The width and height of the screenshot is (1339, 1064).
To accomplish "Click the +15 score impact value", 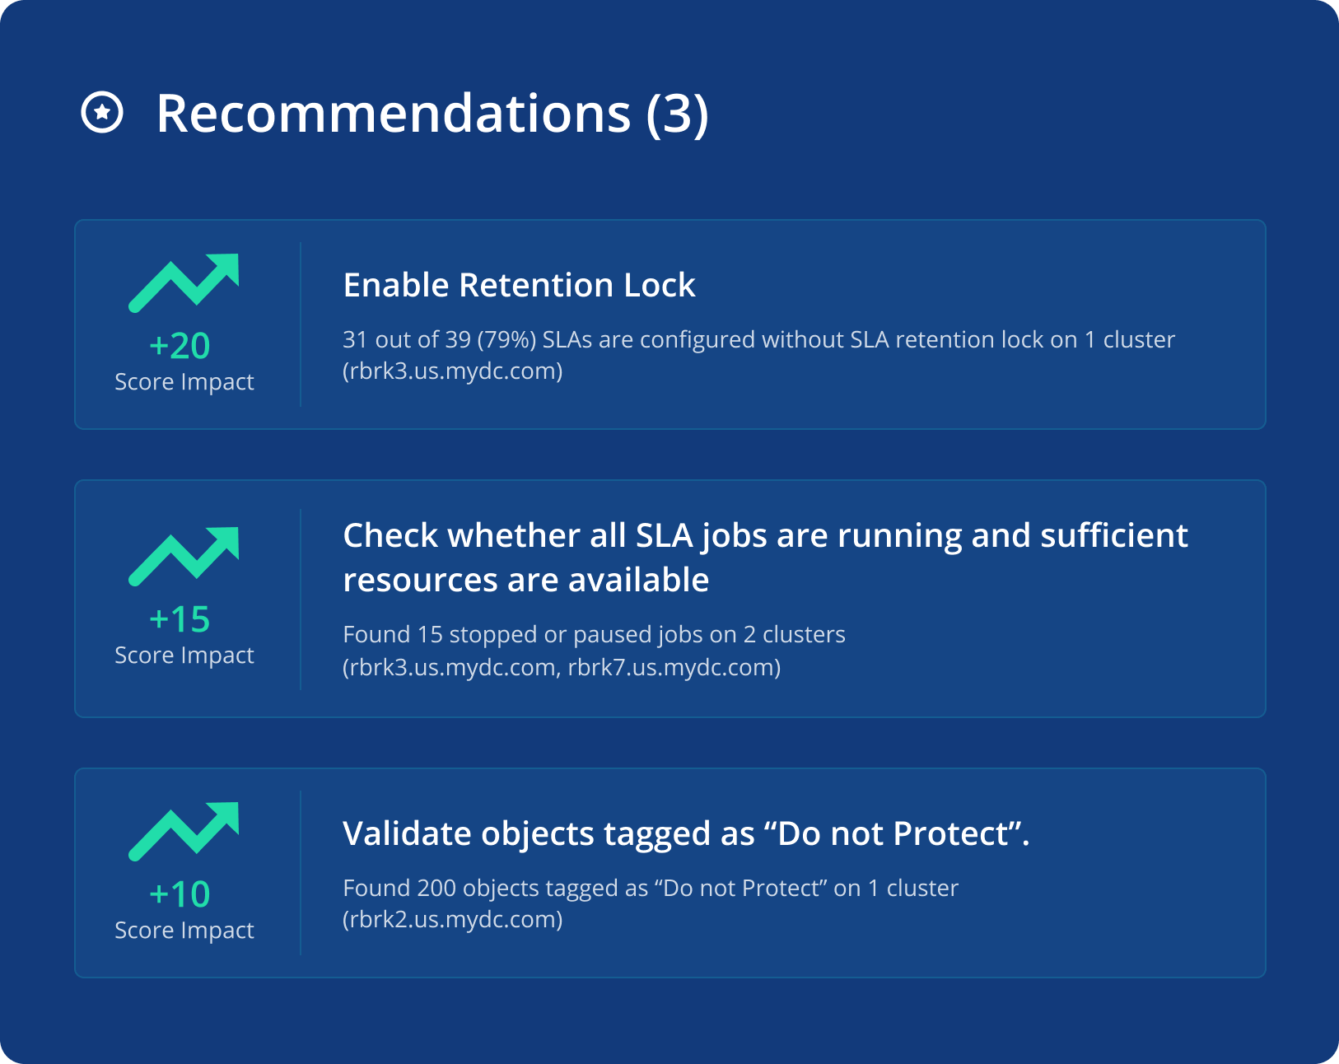I will point(180,619).
